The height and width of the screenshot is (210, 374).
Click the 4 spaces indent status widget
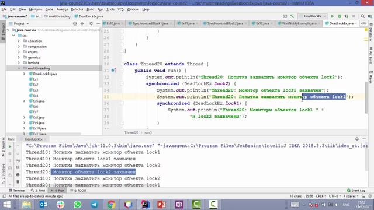click(351, 197)
